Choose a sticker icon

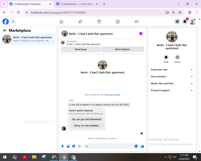click(74, 146)
